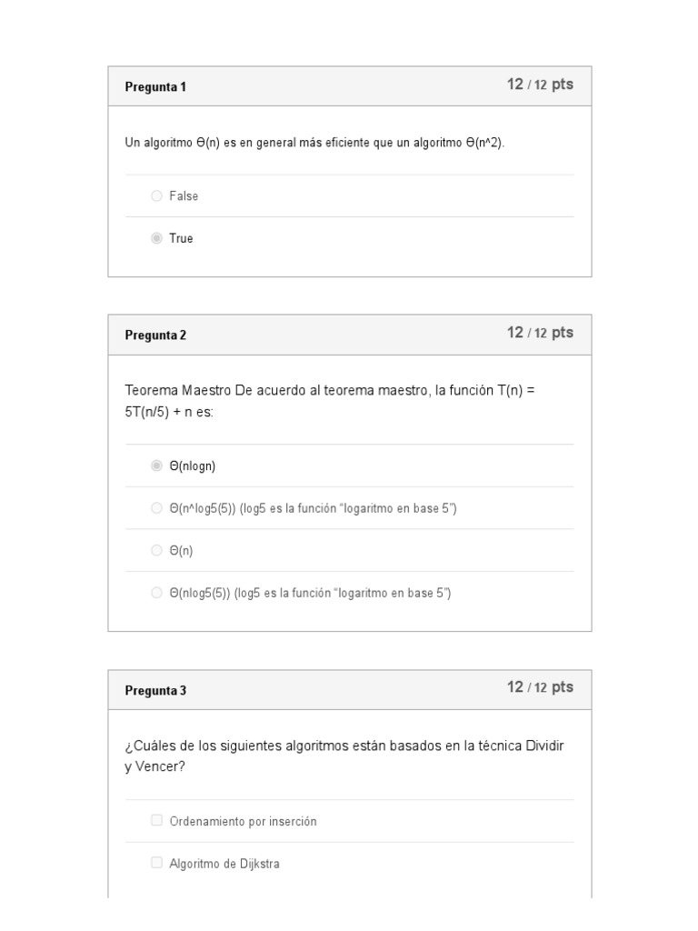Click the Algoritmo de Dijkstra label
This screenshot has height=931, width=698.
(224, 864)
